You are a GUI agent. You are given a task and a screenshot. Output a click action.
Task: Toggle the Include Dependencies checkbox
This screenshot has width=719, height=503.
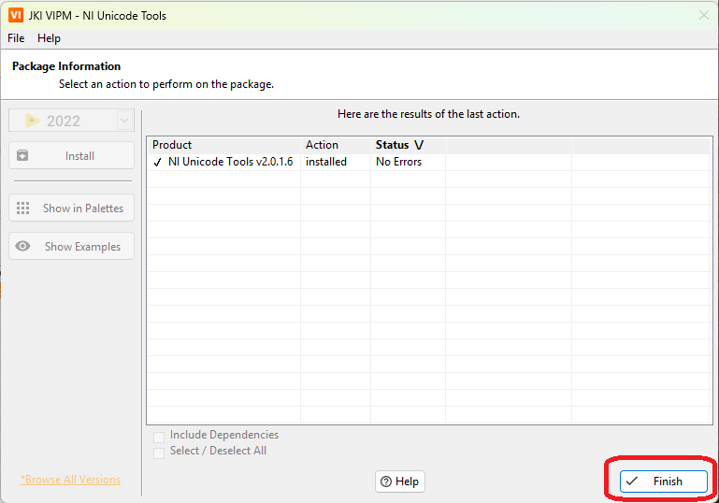coord(159,437)
